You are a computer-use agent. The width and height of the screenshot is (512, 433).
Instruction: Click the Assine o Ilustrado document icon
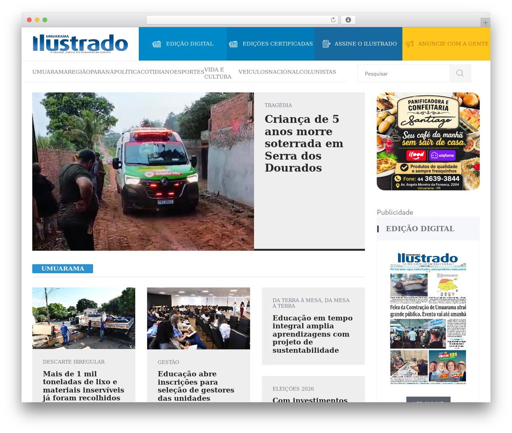point(326,44)
